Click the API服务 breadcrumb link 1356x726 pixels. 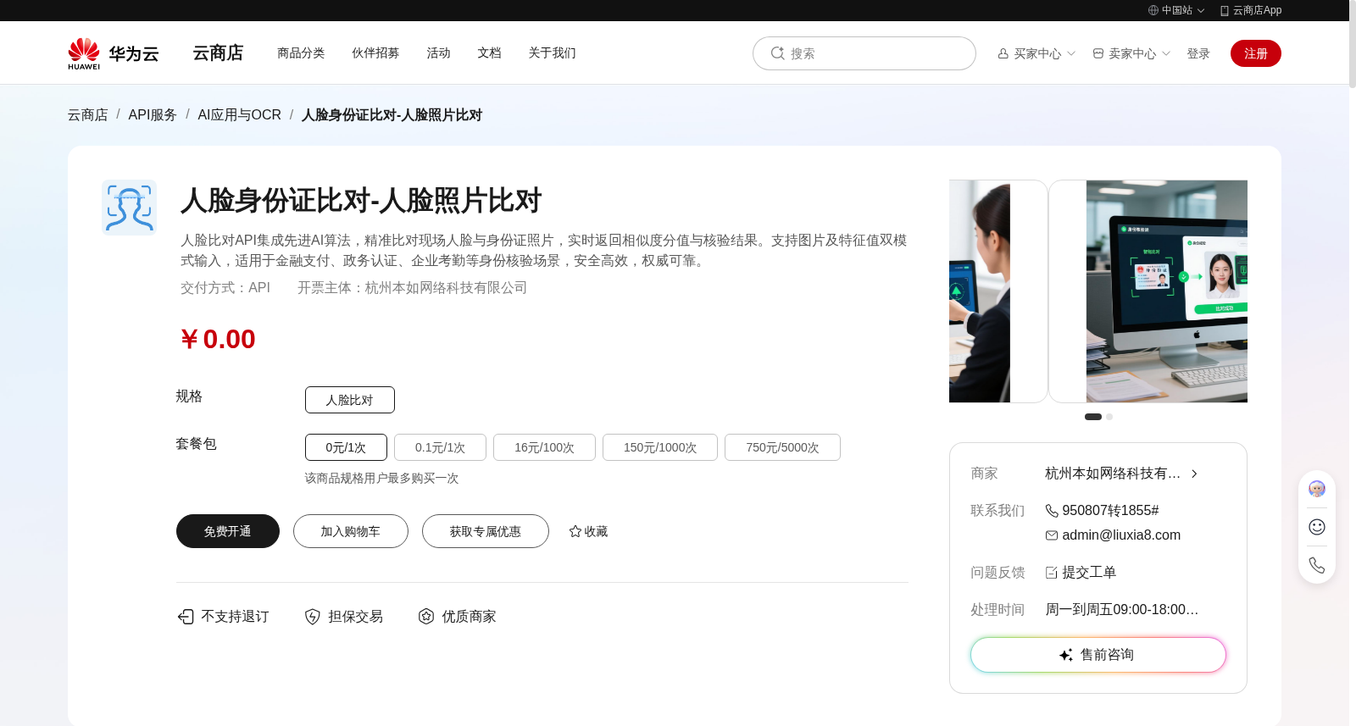pos(153,115)
